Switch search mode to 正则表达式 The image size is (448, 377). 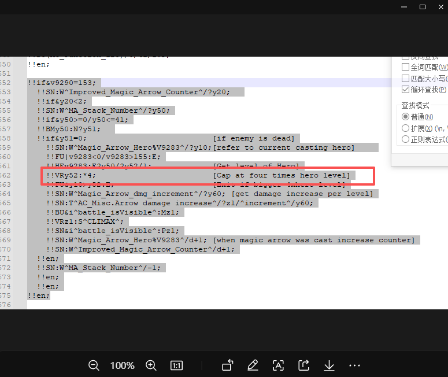(x=405, y=139)
